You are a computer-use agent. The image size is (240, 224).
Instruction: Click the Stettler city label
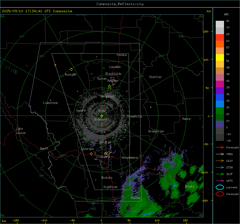click(155, 77)
